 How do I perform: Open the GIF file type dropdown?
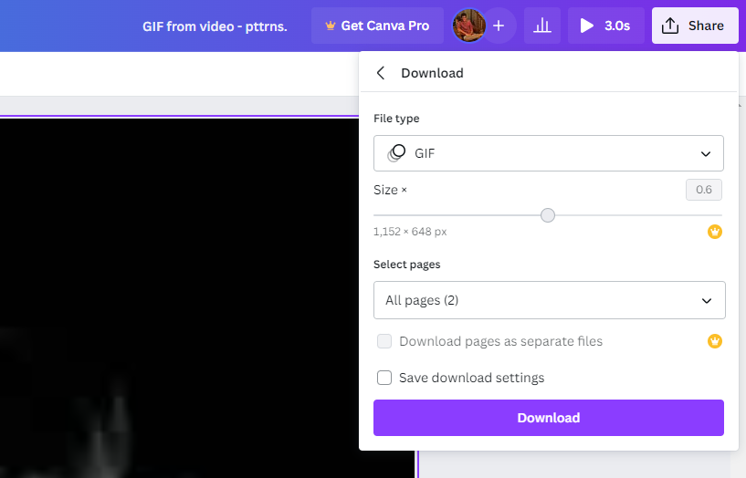pyautogui.click(x=549, y=153)
